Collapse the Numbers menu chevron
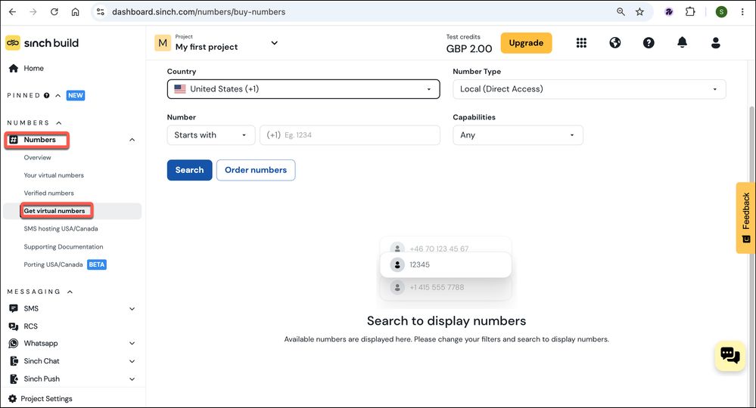The width and height of the screenshot is (756, 408). [132, 140]
